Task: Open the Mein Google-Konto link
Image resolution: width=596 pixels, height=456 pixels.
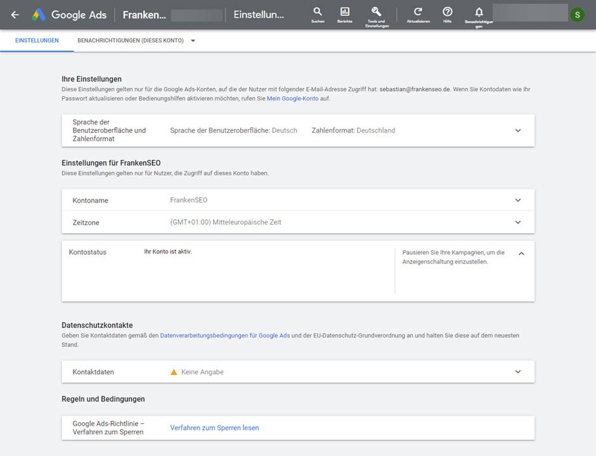Action: pyautogui.click(x=292, y=99)
